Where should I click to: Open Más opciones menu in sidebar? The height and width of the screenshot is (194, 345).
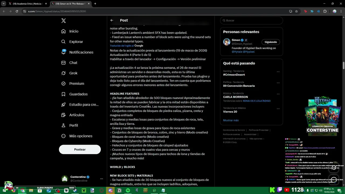[x=77, y=136]
